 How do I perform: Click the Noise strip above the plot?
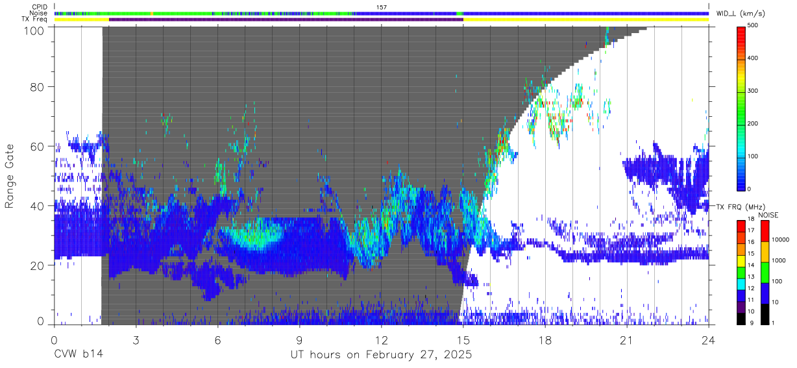coord(382,13)
